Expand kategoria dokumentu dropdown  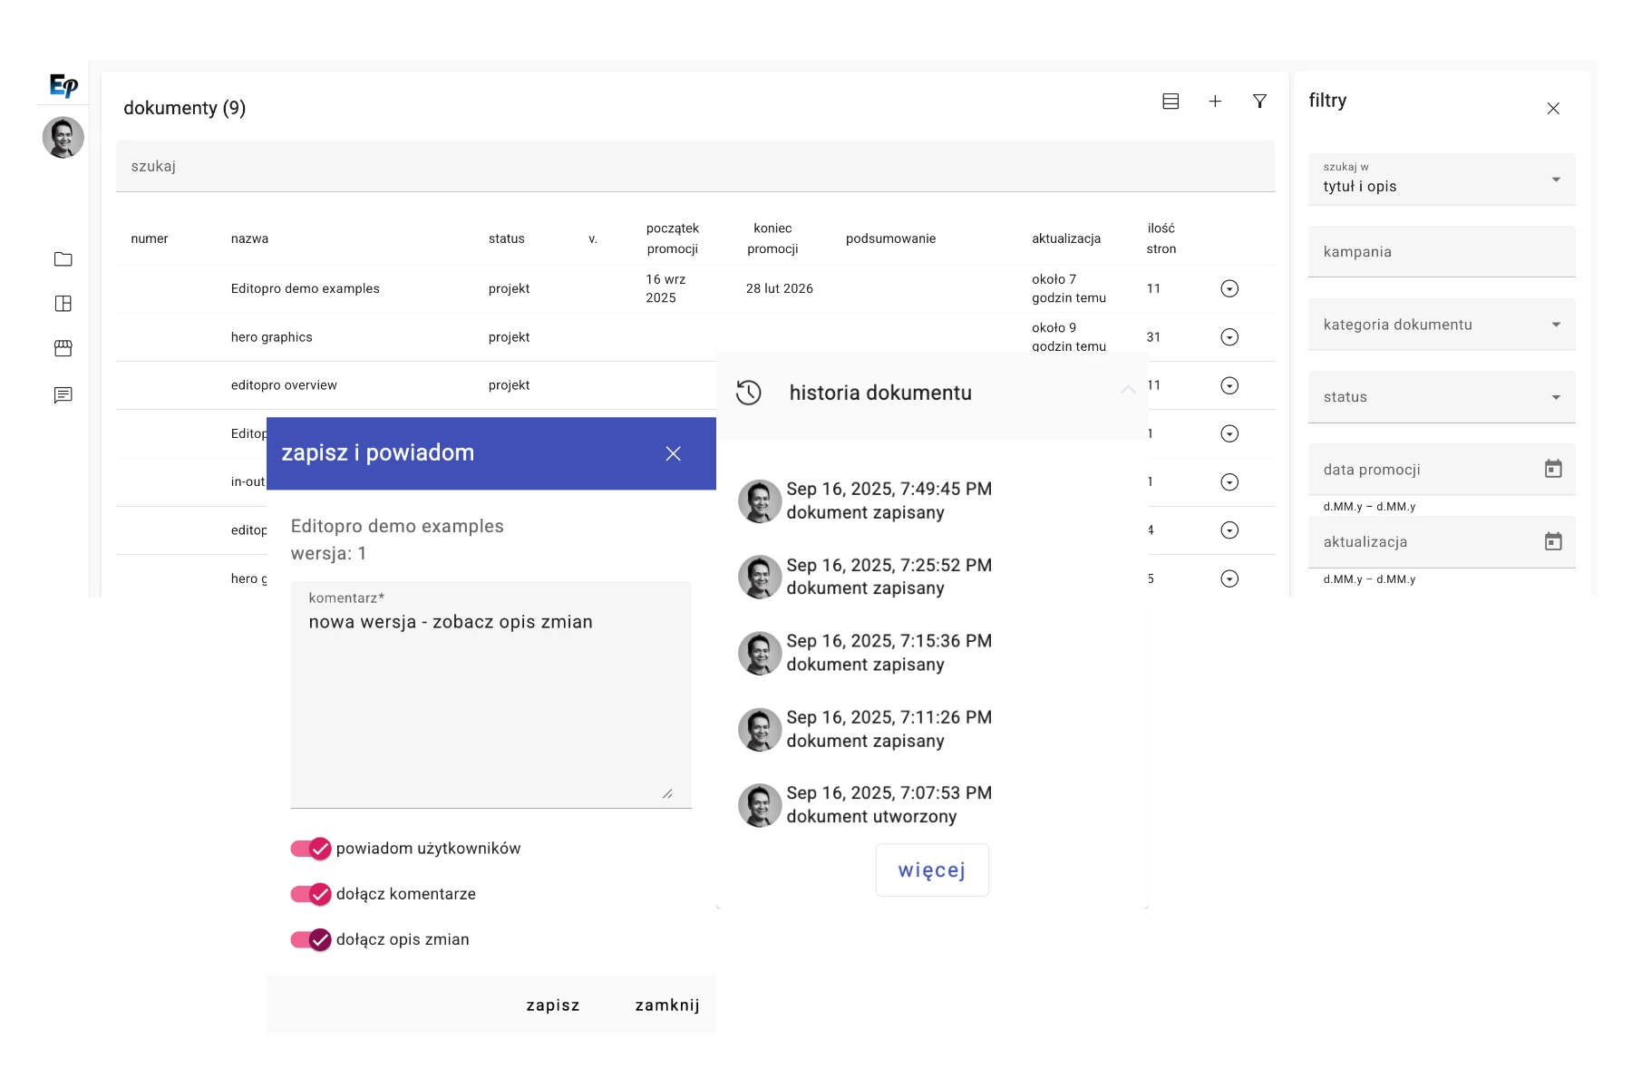point(1442,325)
